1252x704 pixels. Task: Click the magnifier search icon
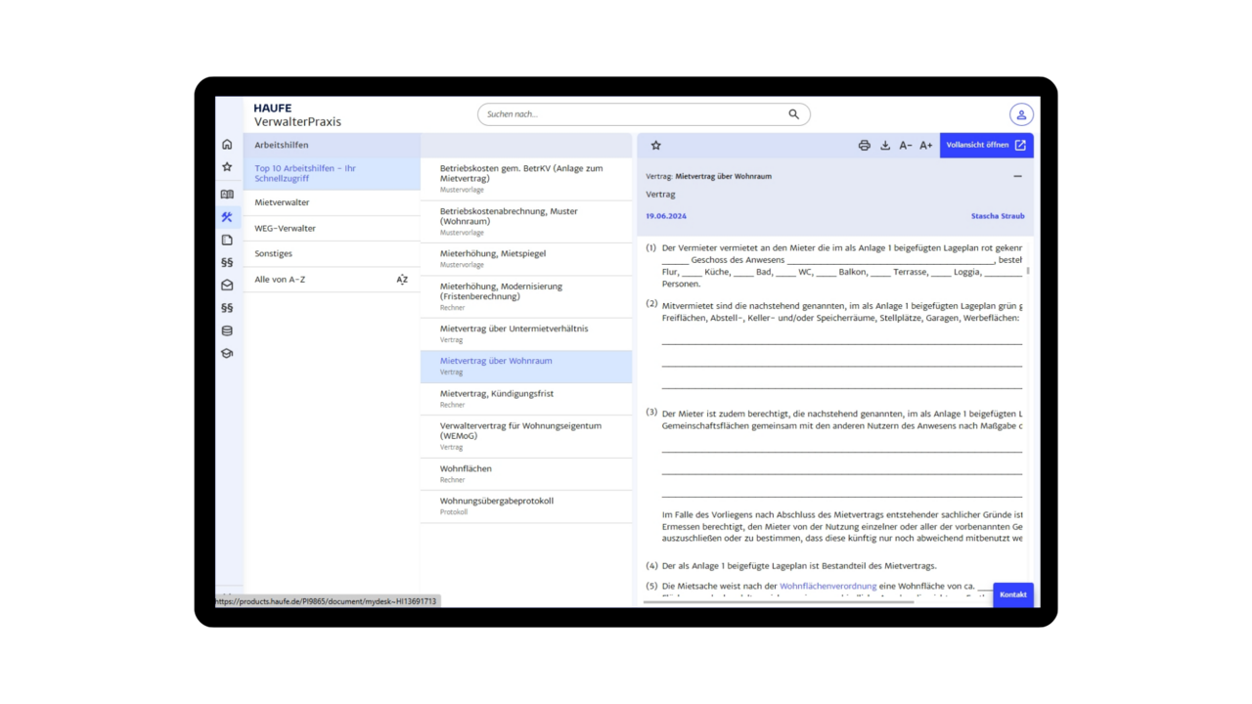click(793, 114)
